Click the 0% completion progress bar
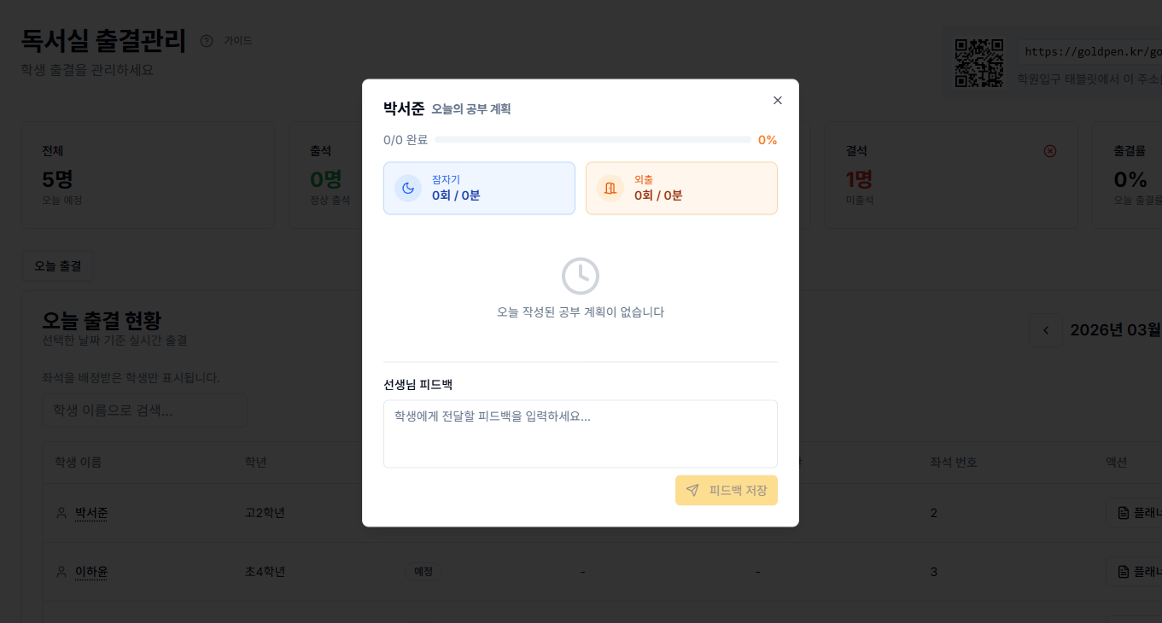Screen dimensions: 1162x623 tap(589, 139)
